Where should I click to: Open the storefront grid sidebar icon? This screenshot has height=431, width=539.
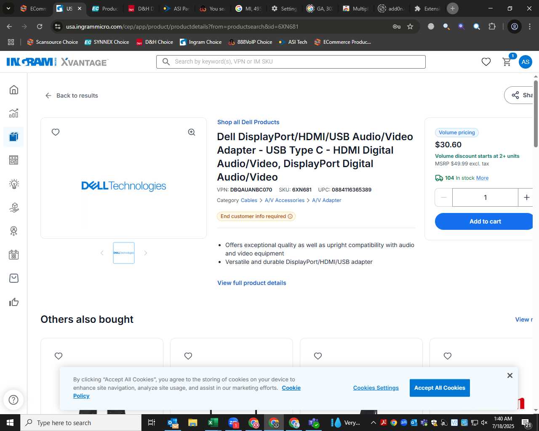14,160
